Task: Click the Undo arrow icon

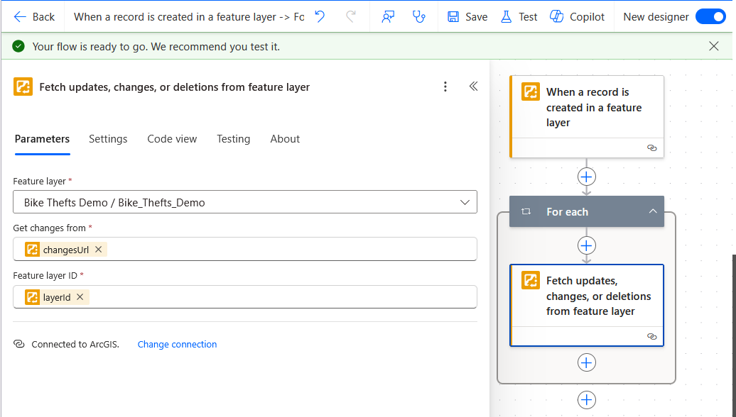Action: [320, 17]
